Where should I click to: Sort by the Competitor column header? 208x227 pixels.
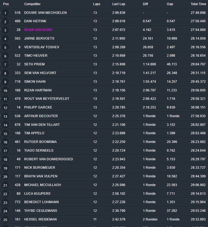32,4
